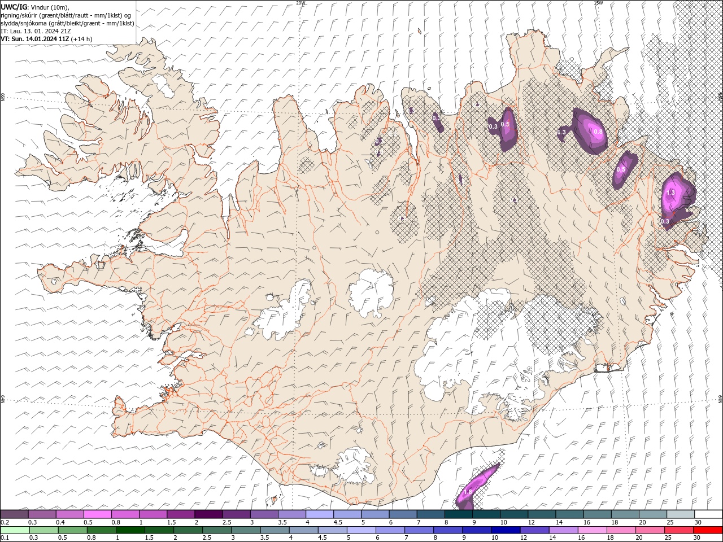Screen dimensions: 723x542
Task: Select light violet rain swatch between 14 and 16
Action: (563, 530)
